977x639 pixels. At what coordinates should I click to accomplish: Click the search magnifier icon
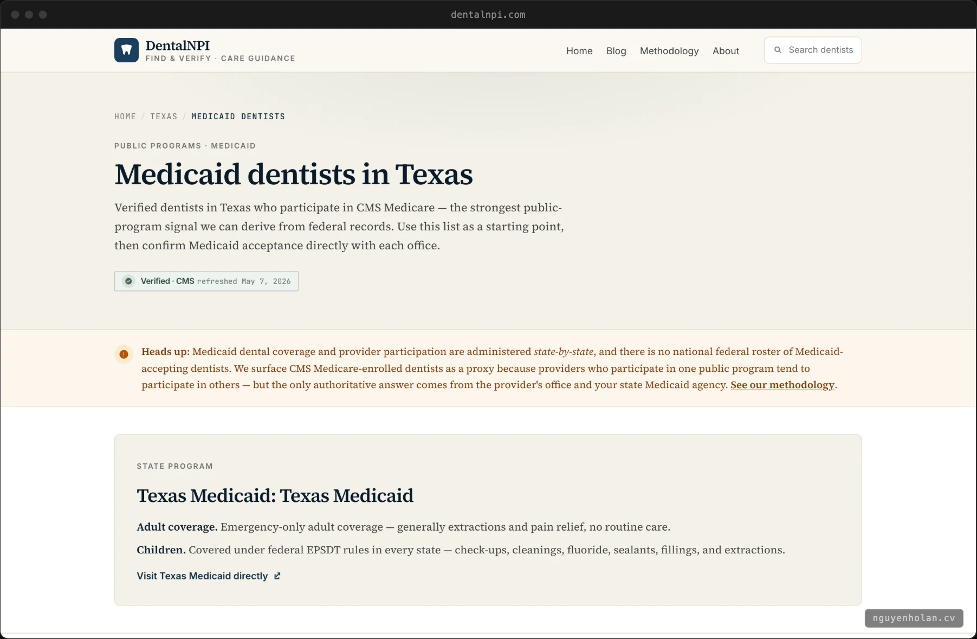[778, 50]
